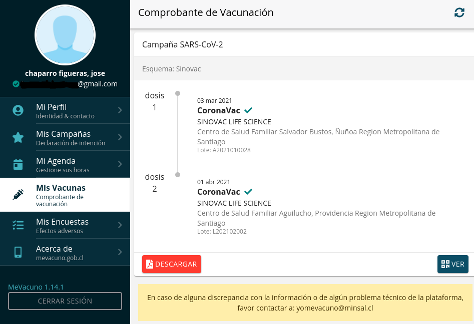
Task: Click the Mi Perfil person icon
Action: click(18, 111)
